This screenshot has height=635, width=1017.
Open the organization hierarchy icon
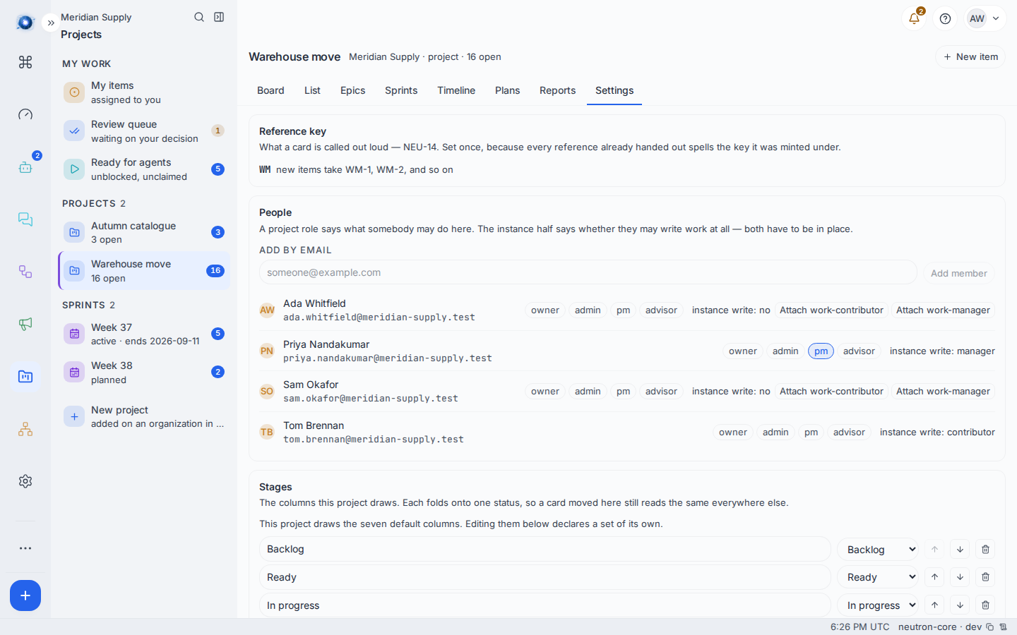25,429
